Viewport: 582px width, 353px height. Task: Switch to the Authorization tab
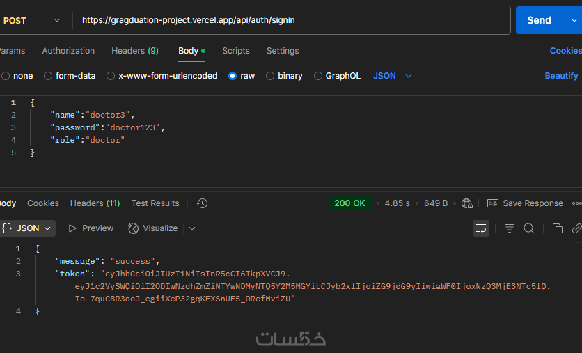pyautogui.click(x=68, y=51)
